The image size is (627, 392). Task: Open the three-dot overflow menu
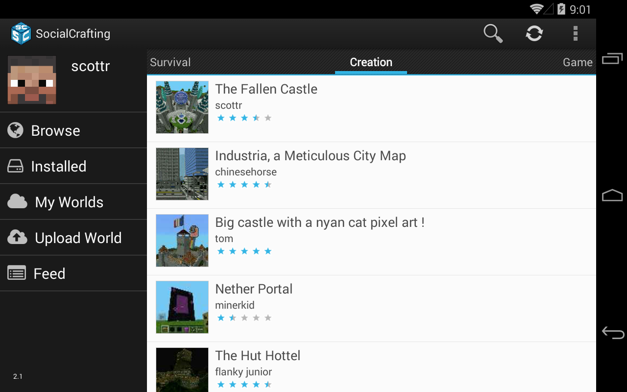pos(576,33)
